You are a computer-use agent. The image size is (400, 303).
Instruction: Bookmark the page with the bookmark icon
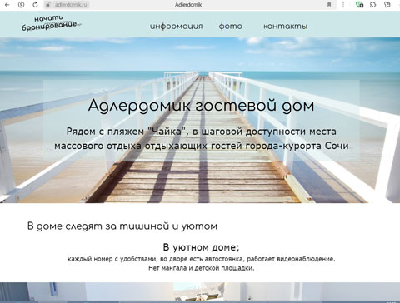coord(329,5)
